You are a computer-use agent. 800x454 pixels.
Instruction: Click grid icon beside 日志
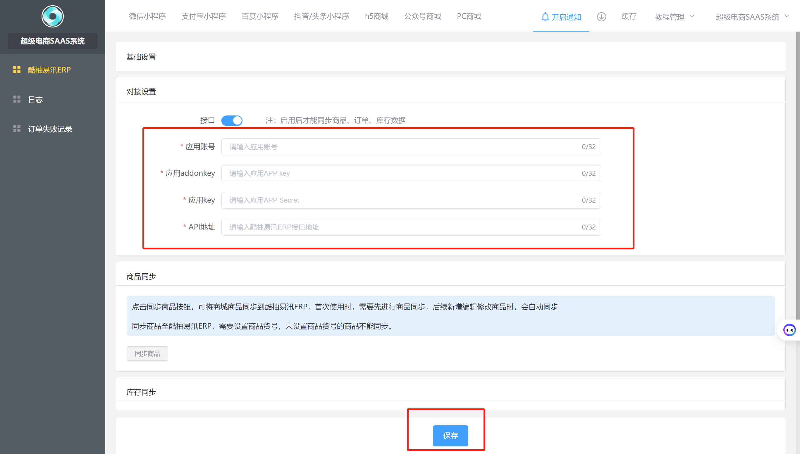pyautogui.click(x=17, y=99)
